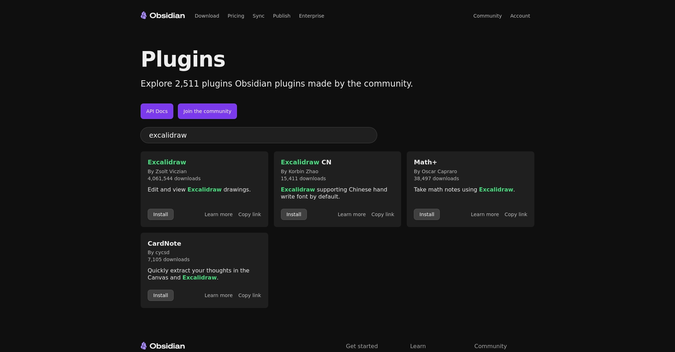
Task: Click the Community footer heading
Action: 490,346
